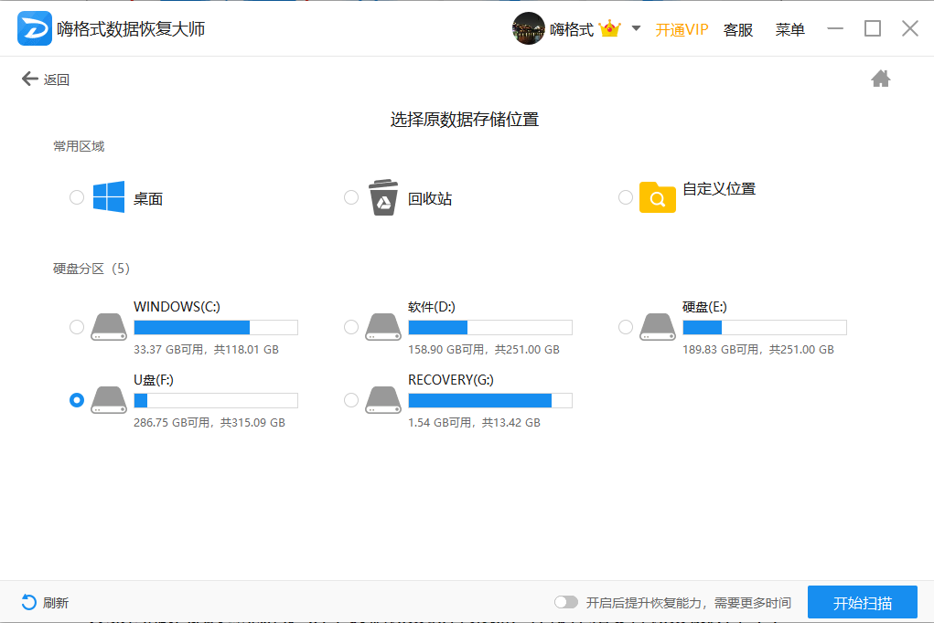Select the 回收站 radio button
Screen dimensions: 934x623
[351, 197]
